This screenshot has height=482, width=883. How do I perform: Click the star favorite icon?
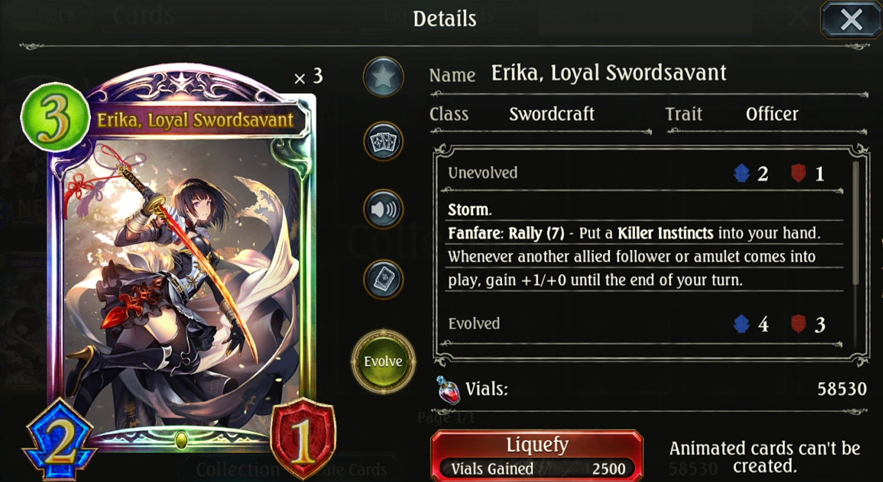[383, 78]
